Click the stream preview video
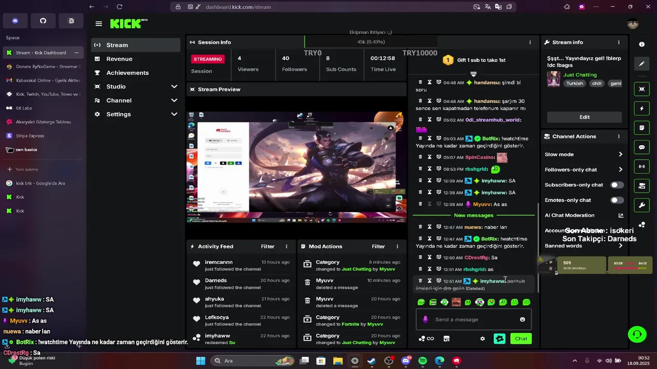 pos(297,168)
